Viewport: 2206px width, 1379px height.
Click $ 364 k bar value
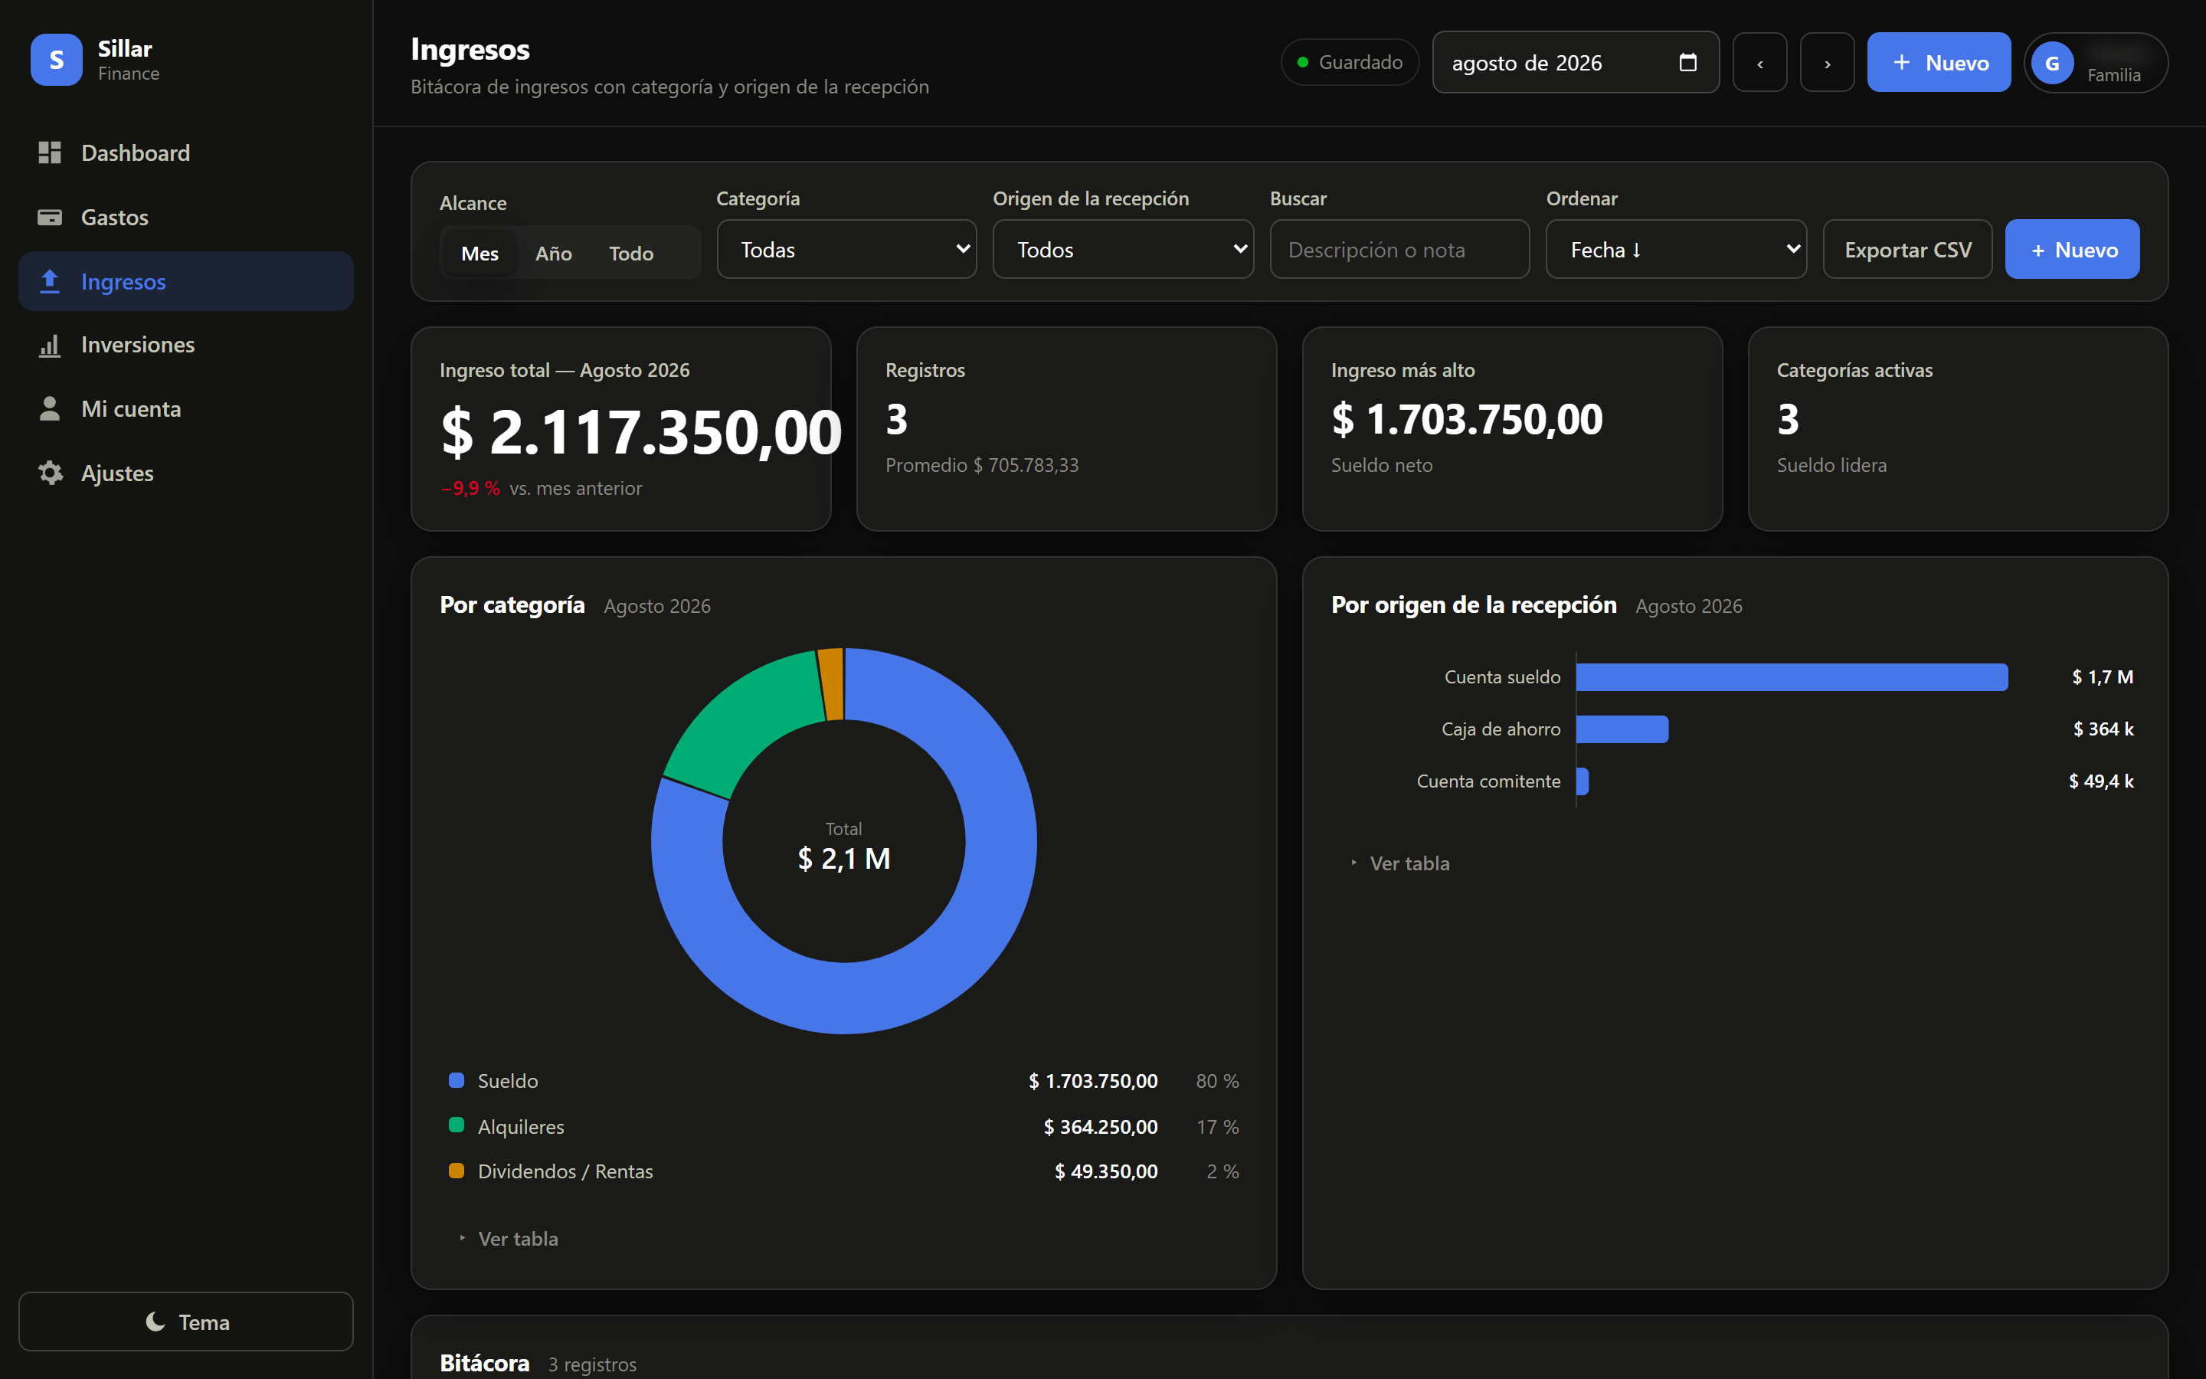2103,729
